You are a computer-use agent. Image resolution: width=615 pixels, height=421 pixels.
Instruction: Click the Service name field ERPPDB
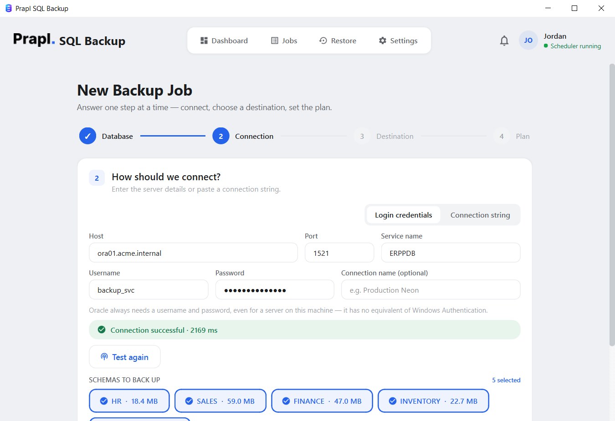451,253
